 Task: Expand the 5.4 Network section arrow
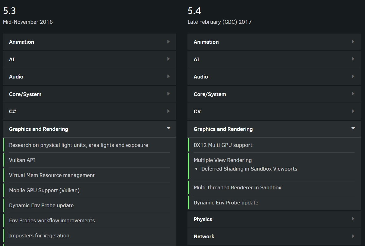353,236
